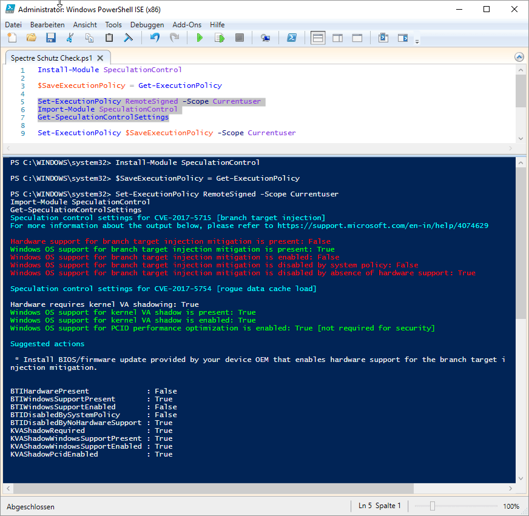Expand the toolbar overflow options arrow

tap(417, 41)
